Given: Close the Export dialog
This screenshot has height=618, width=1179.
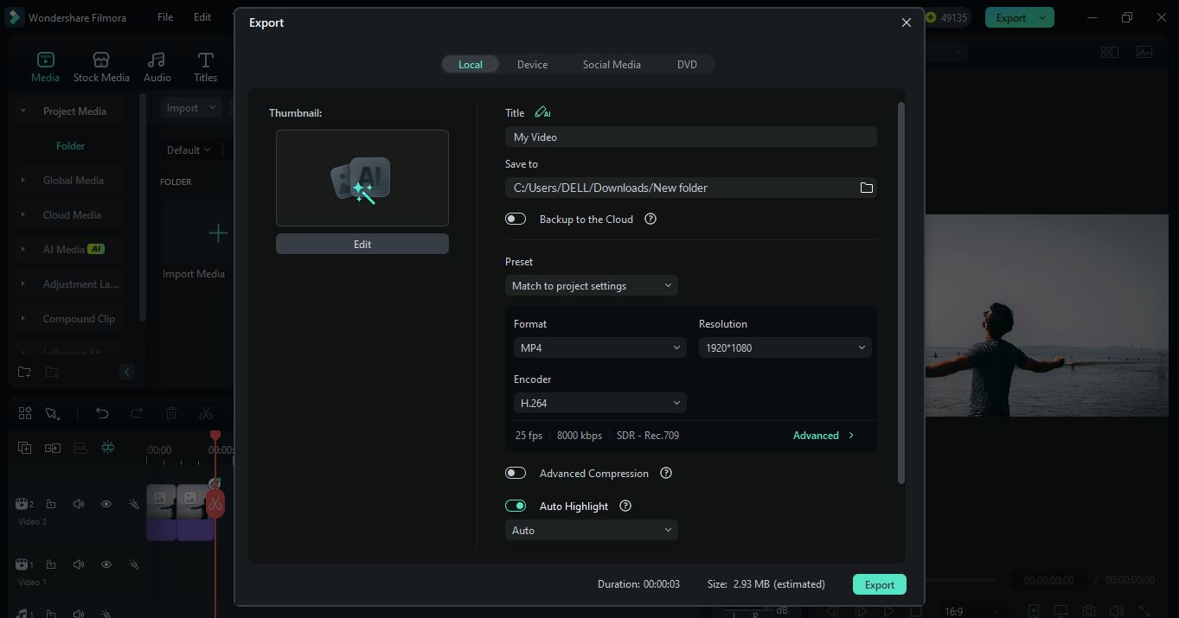Looking at the screenshot, I should coord(907,22).
